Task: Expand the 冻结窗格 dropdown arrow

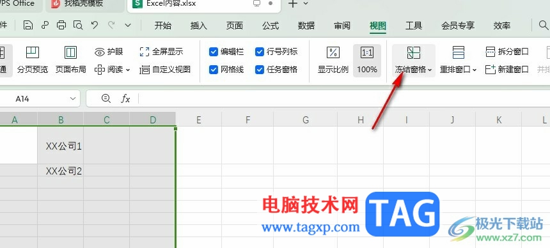Action: point(430,70)
